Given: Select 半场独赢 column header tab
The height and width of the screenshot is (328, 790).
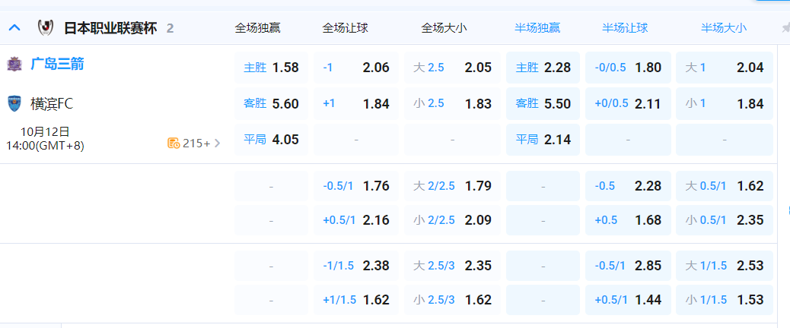Looking at the screenshot, I should (x=537, y=28).
